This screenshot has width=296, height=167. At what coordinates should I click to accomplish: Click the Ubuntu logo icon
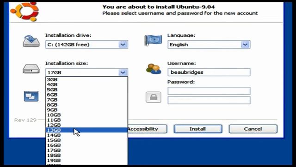25,11
